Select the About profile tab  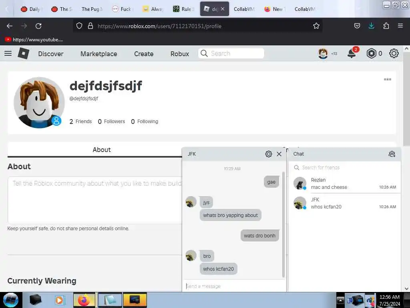coord(101,150)
